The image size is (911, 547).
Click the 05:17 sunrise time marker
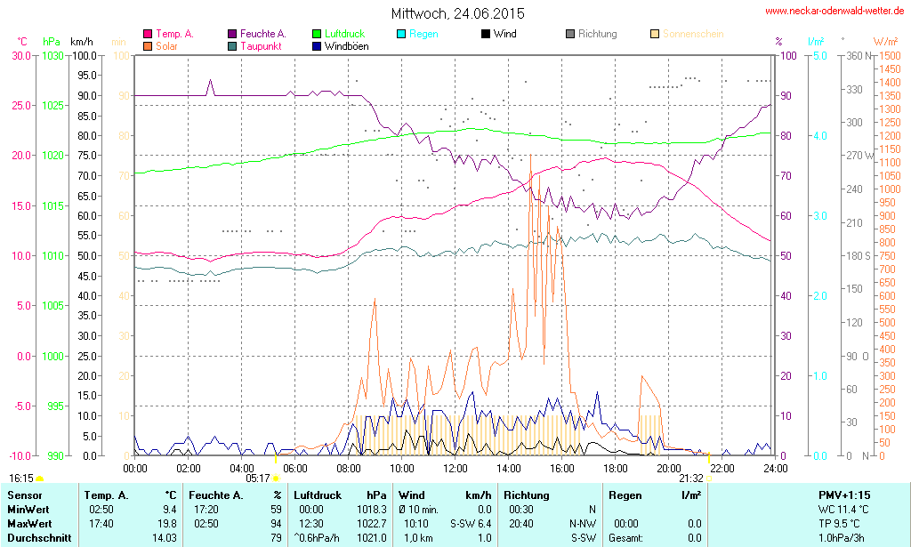pos(257,478)
